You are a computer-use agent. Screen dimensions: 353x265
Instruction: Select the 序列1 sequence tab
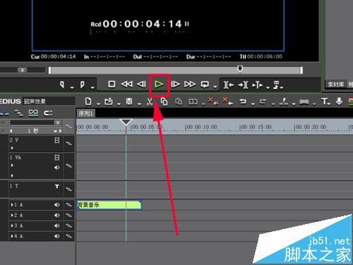(86, 114)
